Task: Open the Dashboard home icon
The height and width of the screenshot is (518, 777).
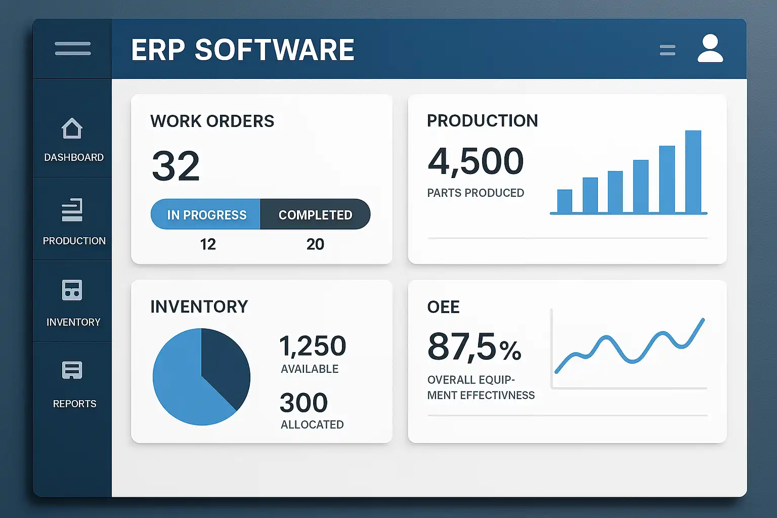Action: coord(72,128)
